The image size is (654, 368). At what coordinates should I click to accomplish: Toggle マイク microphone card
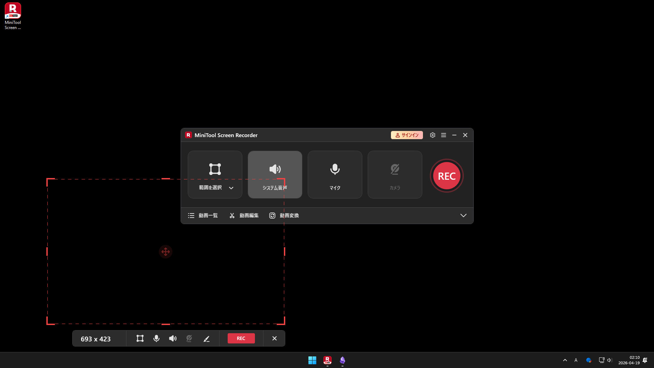click(335, 174)
